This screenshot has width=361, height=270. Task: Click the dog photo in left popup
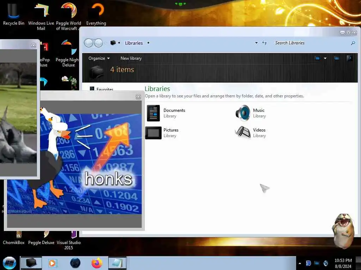pyautogui.click(x=18, y=113)
